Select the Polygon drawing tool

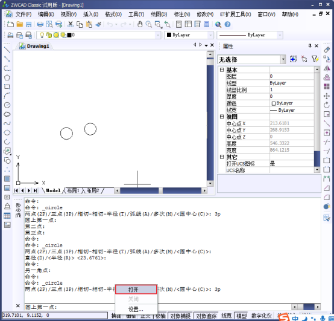pyautogui.click(x=7, y=77)
